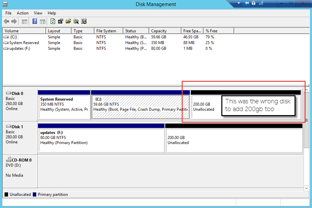This screenshot has width=312, height=208.
Task: Click the System Reserved volume drive icon
Action: point(6,43)
